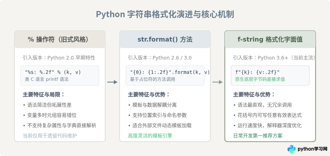Click the caption "类 C 语言 printf 语法"
Screen dimensions: 330x156
coord(47,79)
